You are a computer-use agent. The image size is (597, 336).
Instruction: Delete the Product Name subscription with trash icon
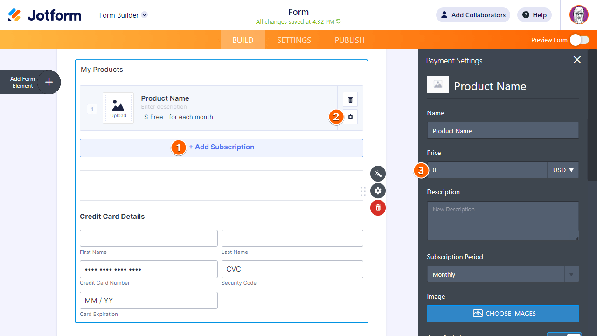[x=350, y=99]
